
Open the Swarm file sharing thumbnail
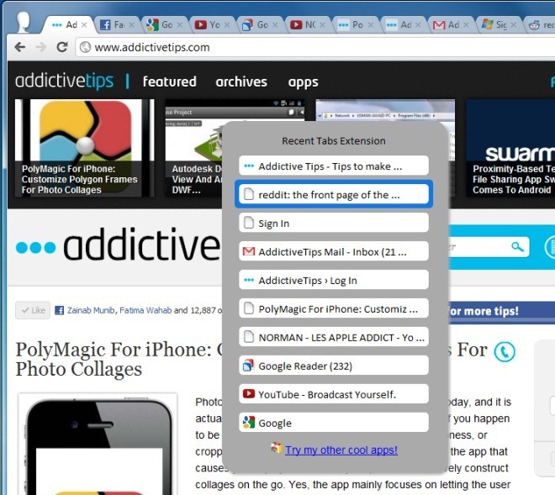point(510,148)
